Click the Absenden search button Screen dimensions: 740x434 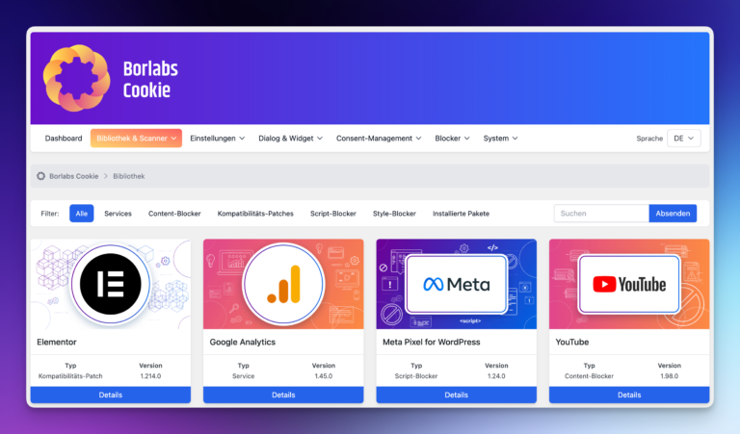[x=673, y=214]
